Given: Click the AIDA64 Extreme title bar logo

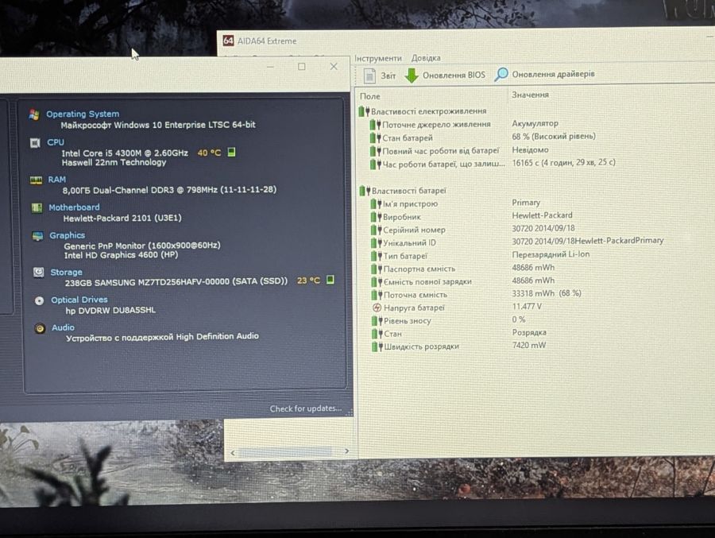Looking at the screenshot, I should (228, 41).
